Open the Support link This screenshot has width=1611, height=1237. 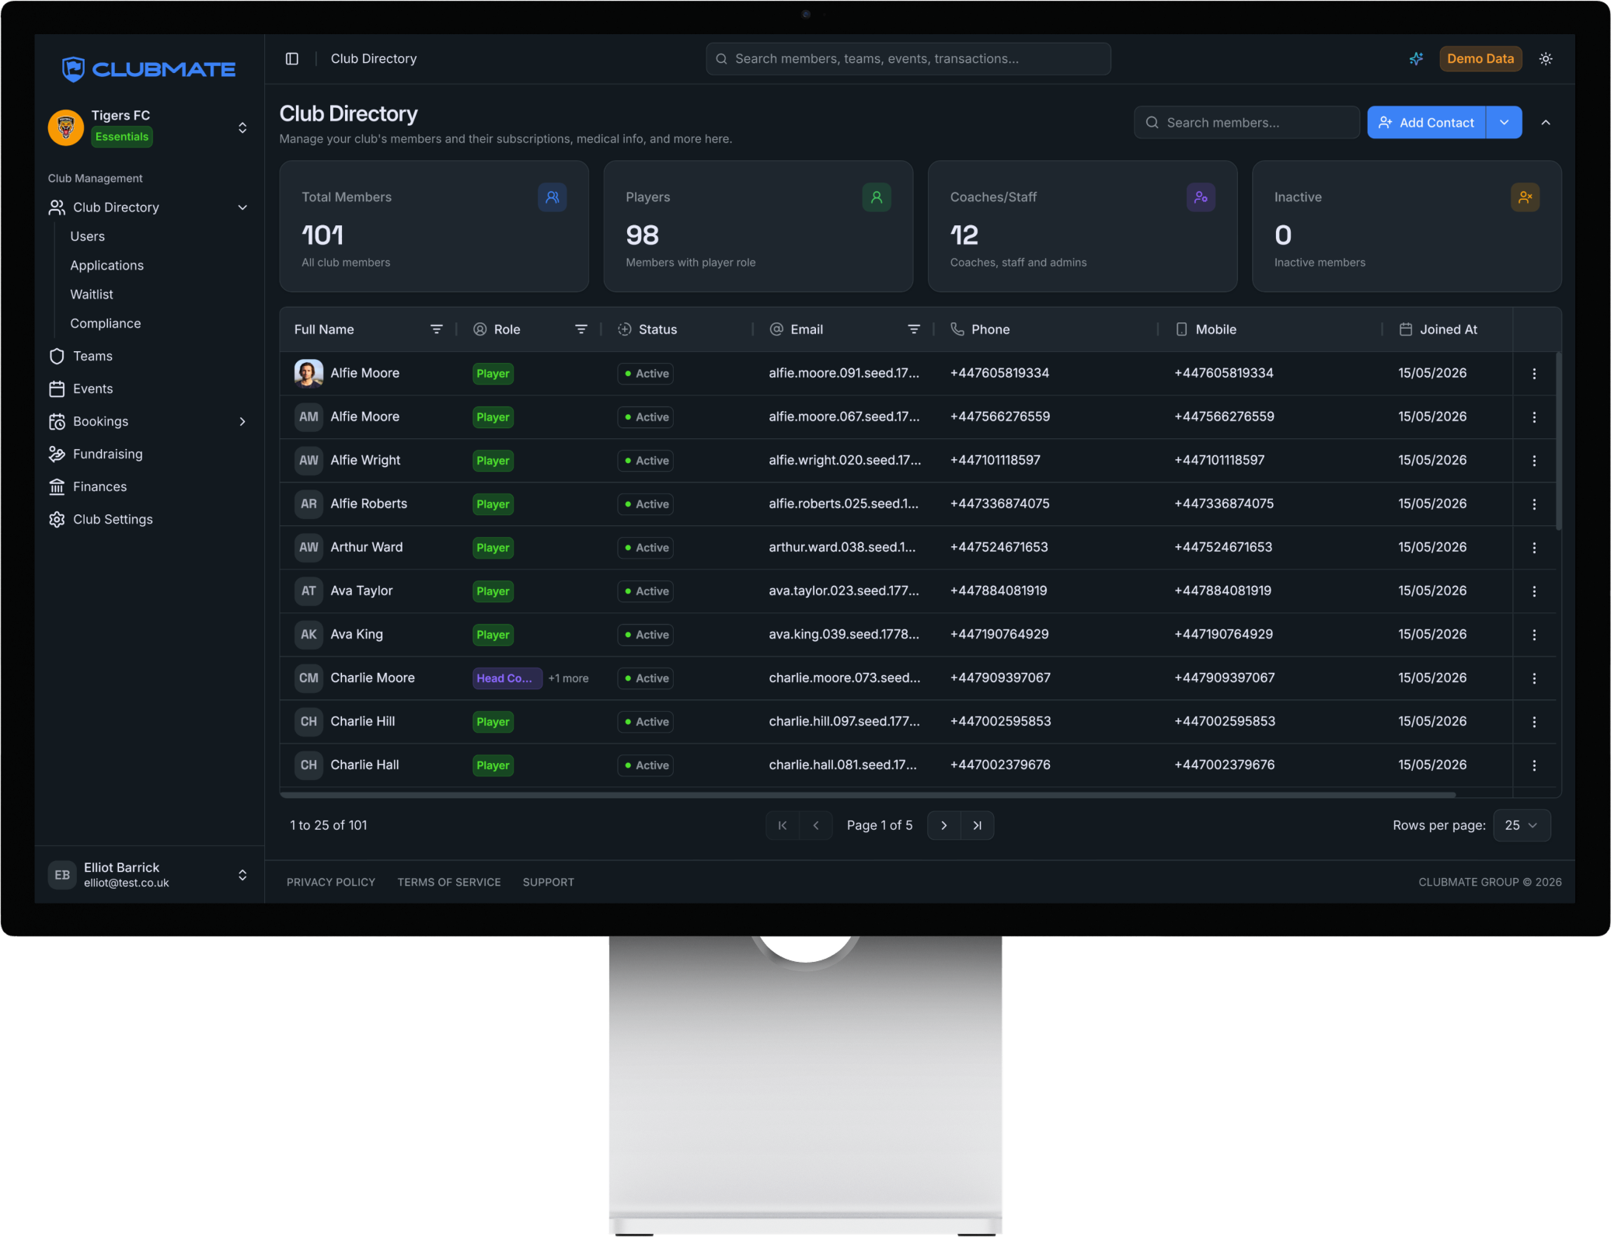(549, 883)
